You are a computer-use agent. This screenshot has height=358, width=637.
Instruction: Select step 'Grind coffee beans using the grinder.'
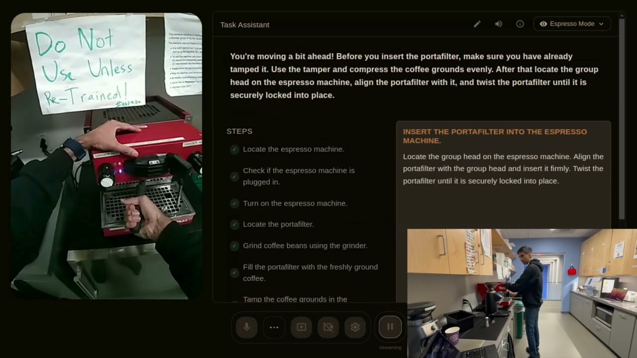click(305, 246)
